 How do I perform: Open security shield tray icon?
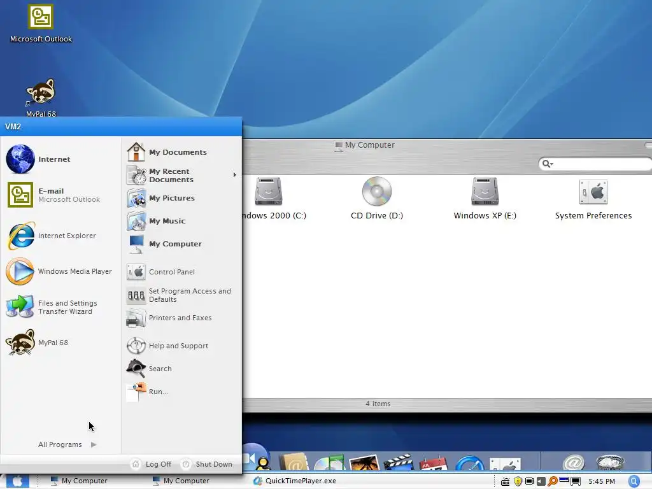518,481
